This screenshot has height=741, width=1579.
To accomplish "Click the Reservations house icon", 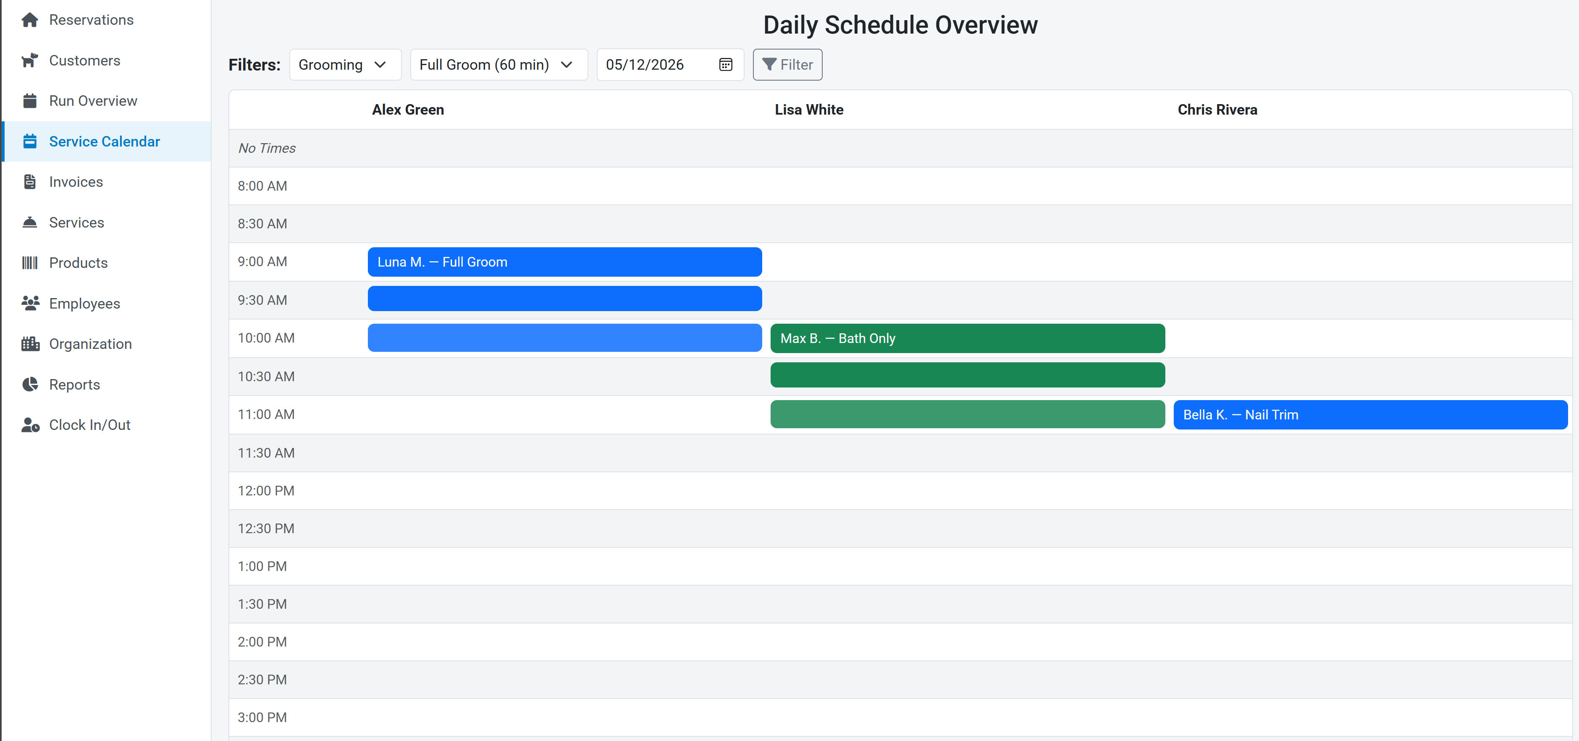I will point(29,20).
